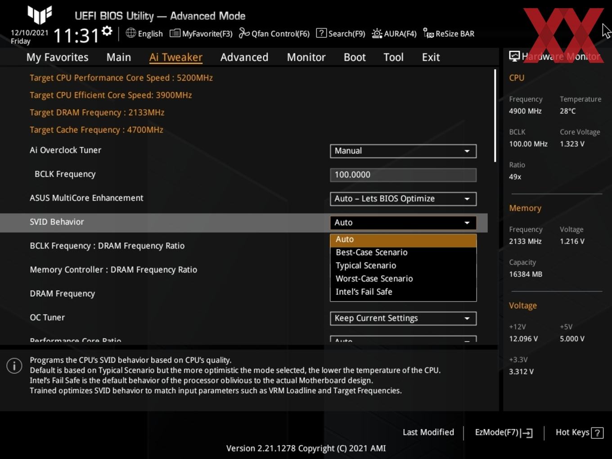Select OC Tuner row label
Screen dimensions: 612x459
(47, 317)
